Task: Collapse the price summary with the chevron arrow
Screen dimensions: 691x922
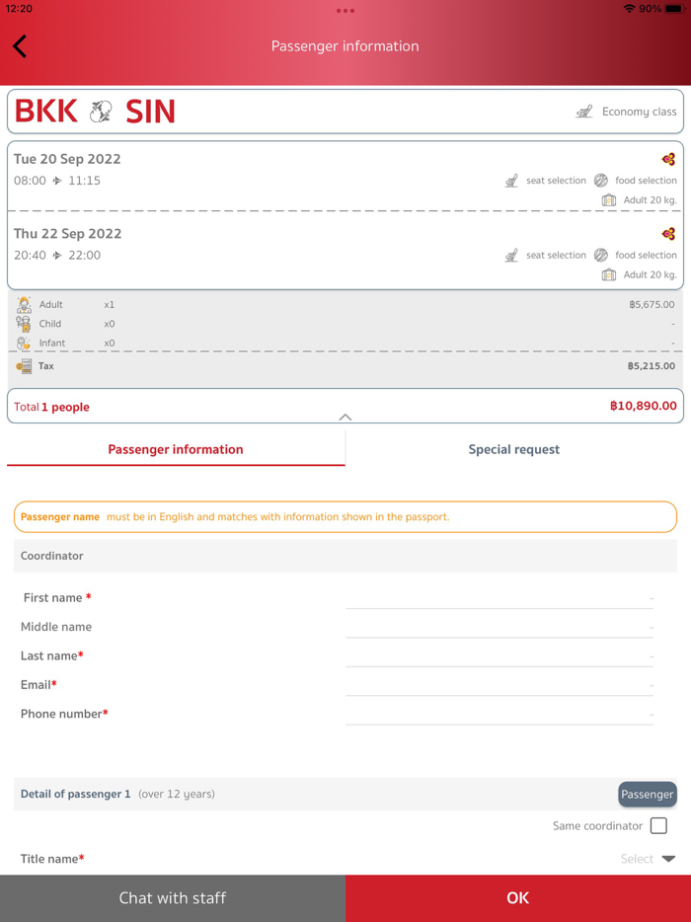Action: [x=345, y=418]
